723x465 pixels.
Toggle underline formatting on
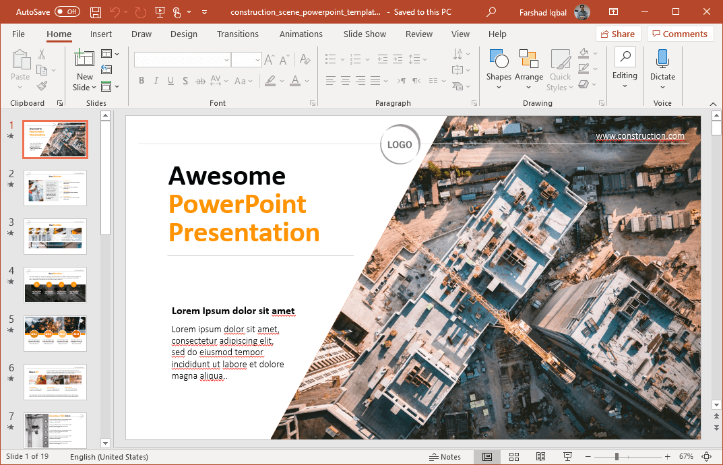[x=170, y=80]
